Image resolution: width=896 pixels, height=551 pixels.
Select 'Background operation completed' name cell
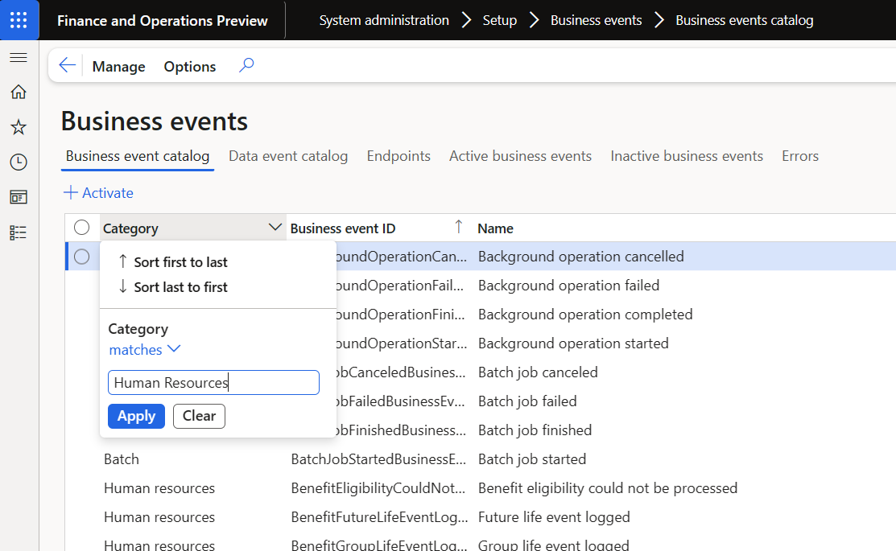tap(585, 315)
